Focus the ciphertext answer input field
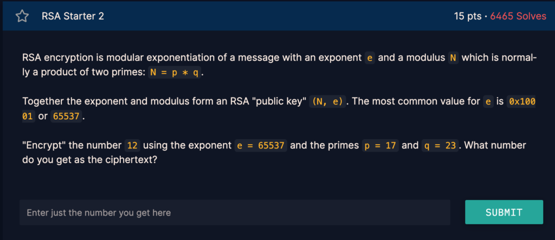 tap(235, 212)
